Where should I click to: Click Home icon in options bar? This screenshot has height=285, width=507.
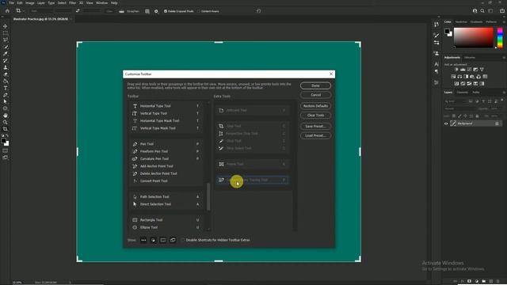click(x=7, y=11)
